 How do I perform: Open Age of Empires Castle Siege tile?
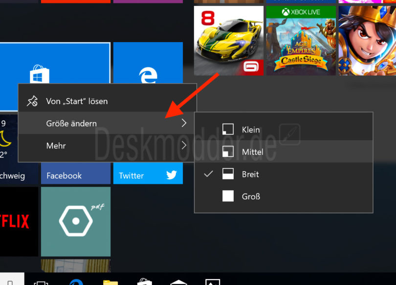pos(301,41)
